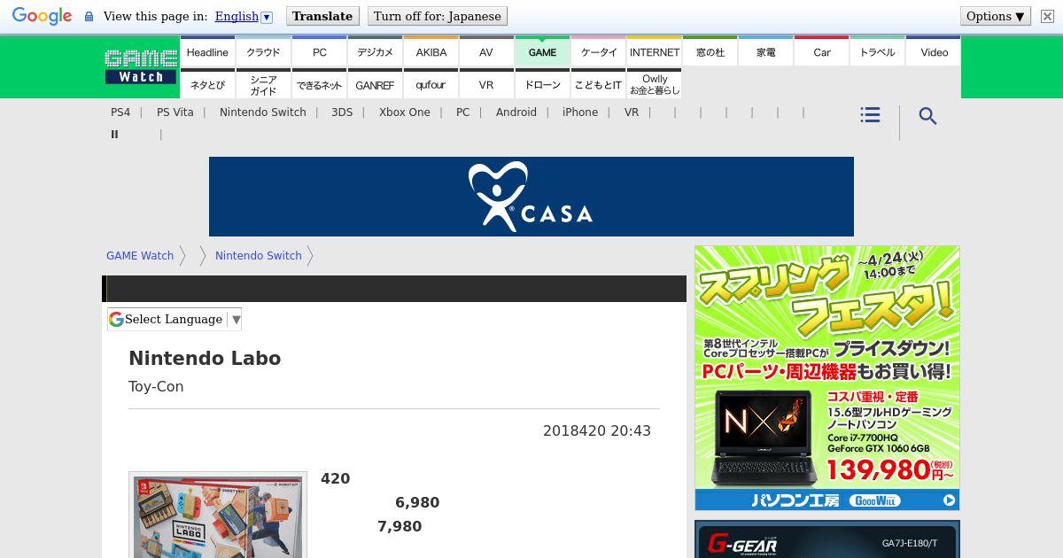Viewport: 1063px width, 558px height.
Task: Click the Xbox One category link
Action: [x=405, y=112]
